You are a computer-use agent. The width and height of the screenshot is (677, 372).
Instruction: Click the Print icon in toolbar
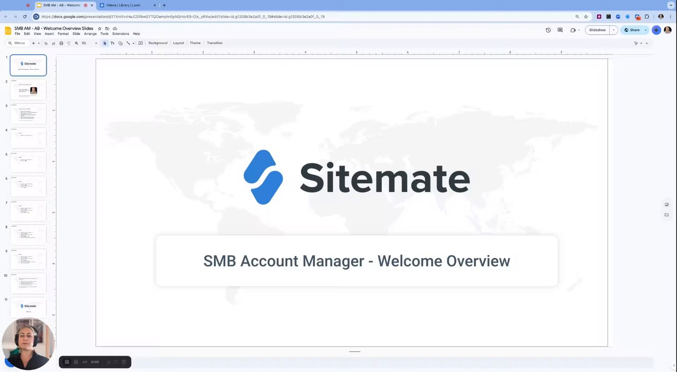tap(61, 43)
